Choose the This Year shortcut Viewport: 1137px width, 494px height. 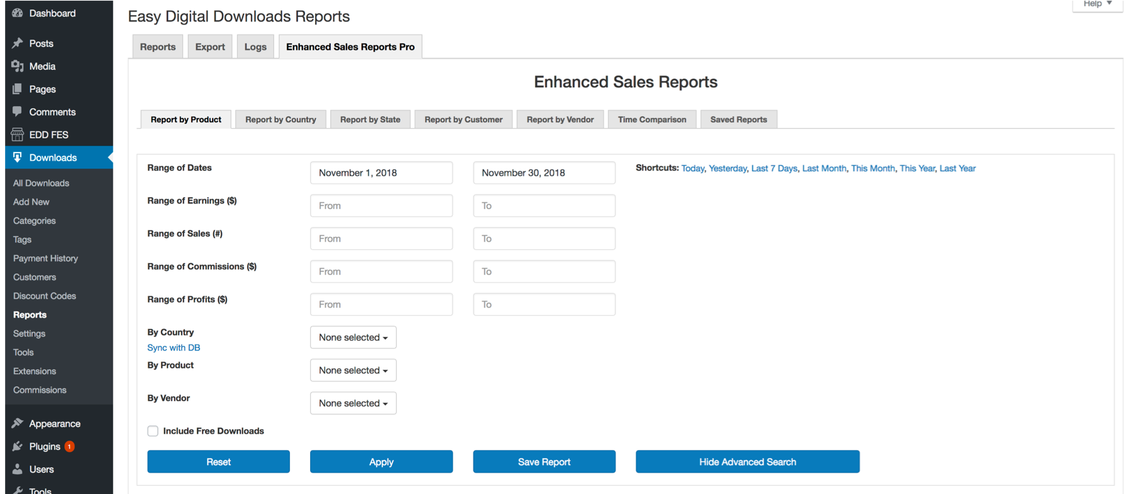tap(917, 168)
